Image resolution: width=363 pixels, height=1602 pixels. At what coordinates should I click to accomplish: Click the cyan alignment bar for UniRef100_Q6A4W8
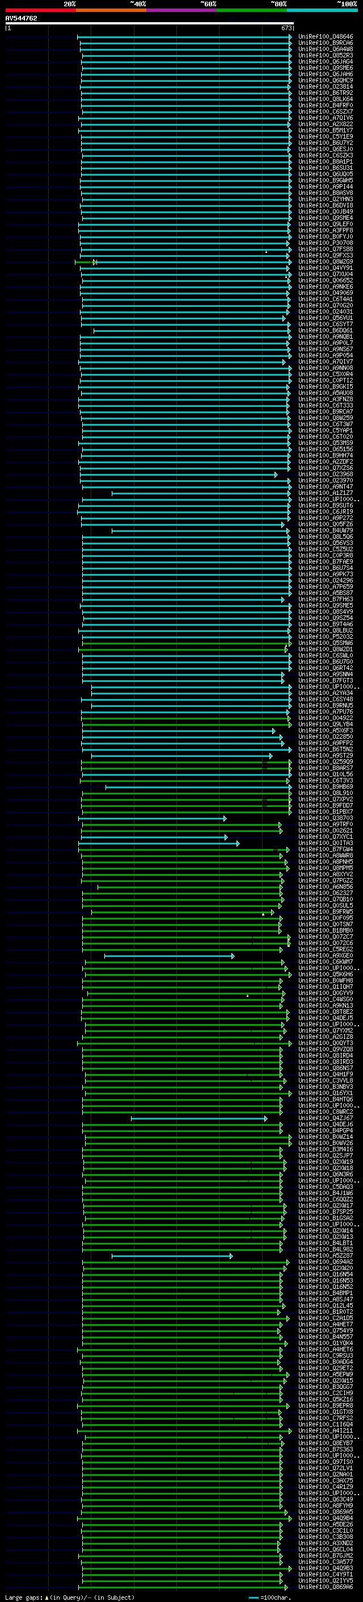[186, 49]
